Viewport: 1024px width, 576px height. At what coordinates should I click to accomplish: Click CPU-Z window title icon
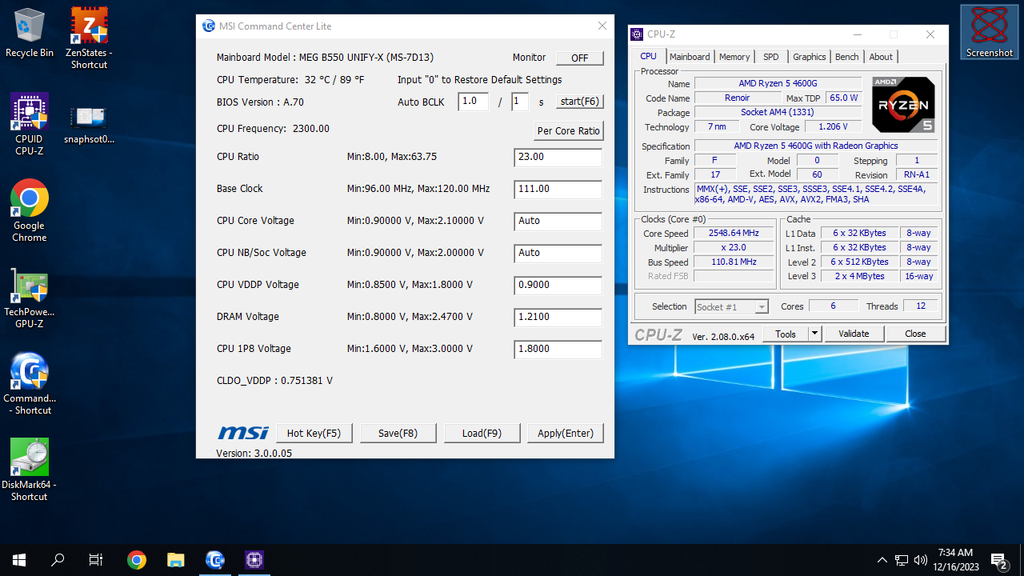pyautogui.click(x=637, y=34)
